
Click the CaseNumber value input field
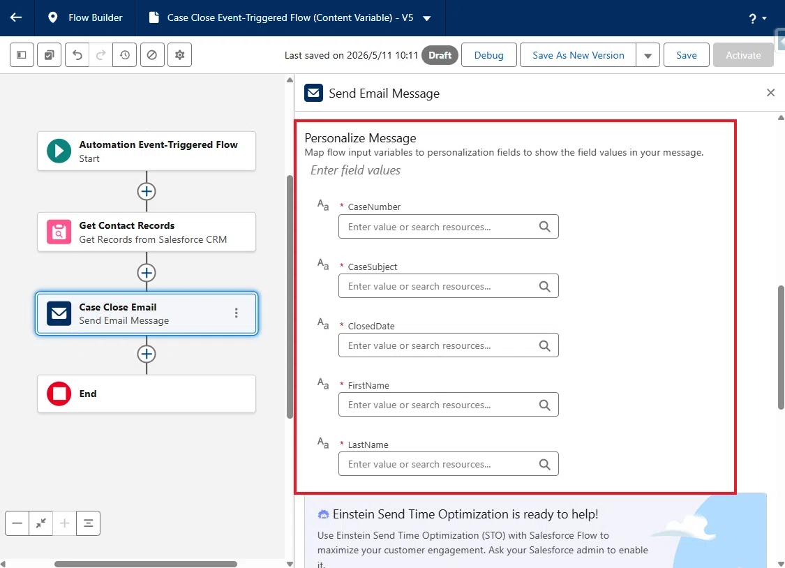click(449, 227)
